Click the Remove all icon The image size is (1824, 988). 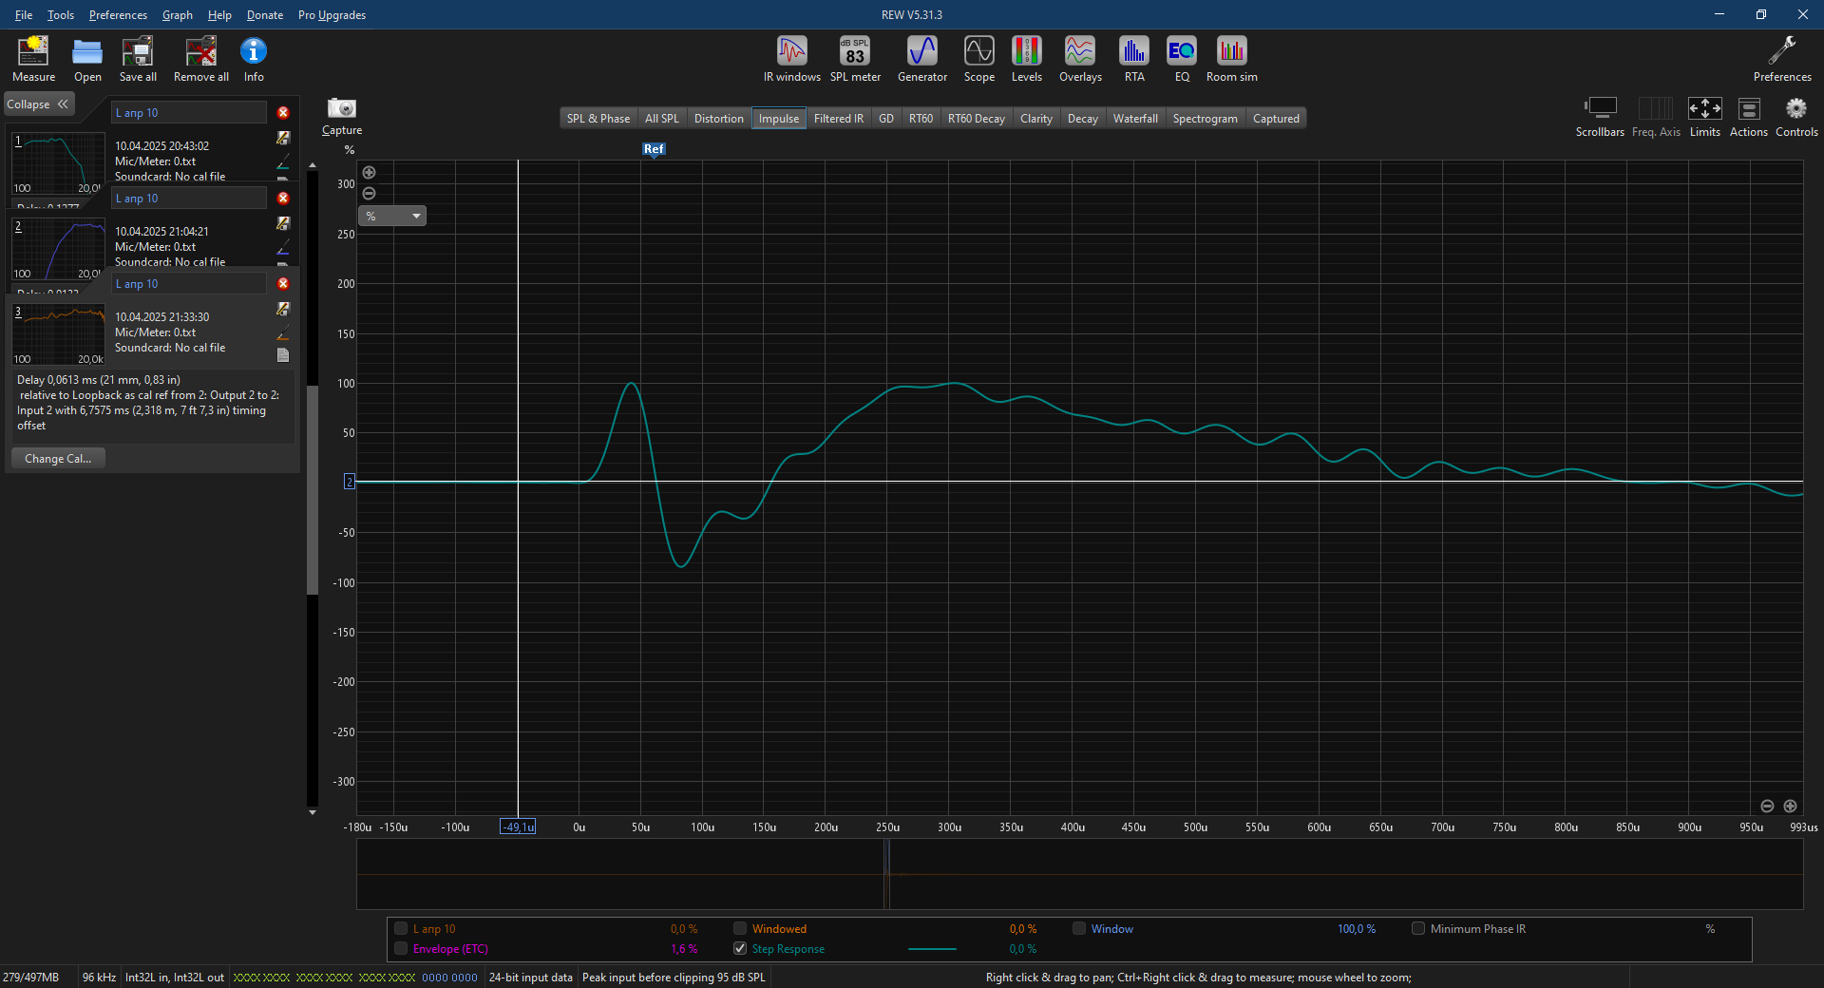click(200, 59)
